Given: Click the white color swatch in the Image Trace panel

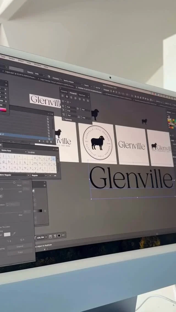Looking at the screenshot, I should pos(7,234).
